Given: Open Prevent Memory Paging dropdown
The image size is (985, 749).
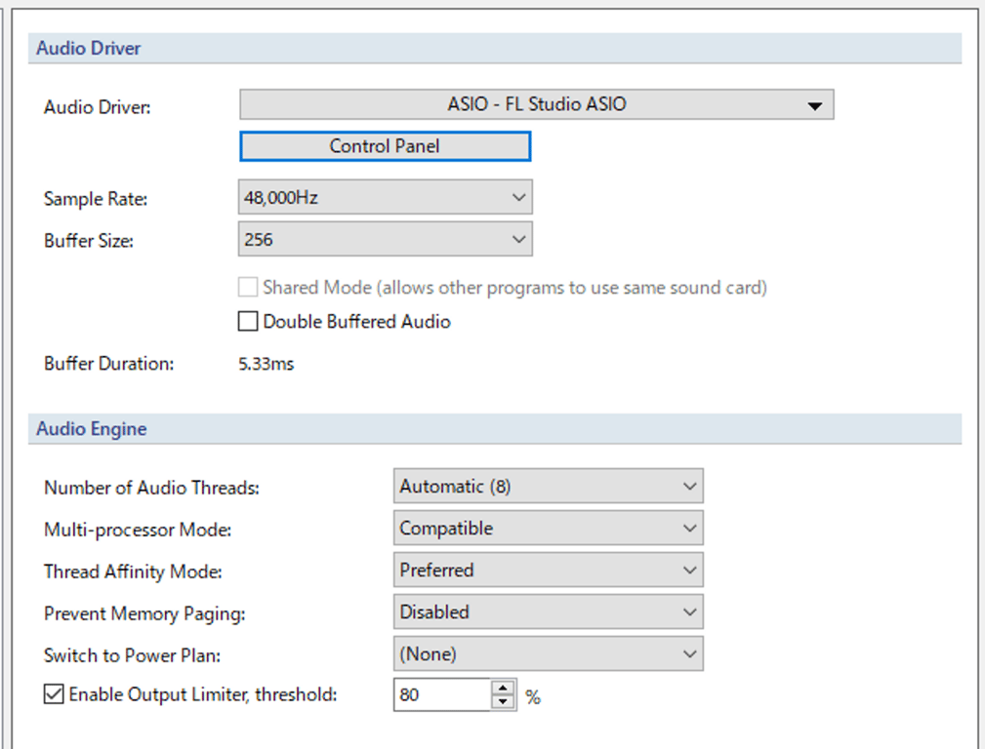Looking at the screenshot, I should pos(549,612).
